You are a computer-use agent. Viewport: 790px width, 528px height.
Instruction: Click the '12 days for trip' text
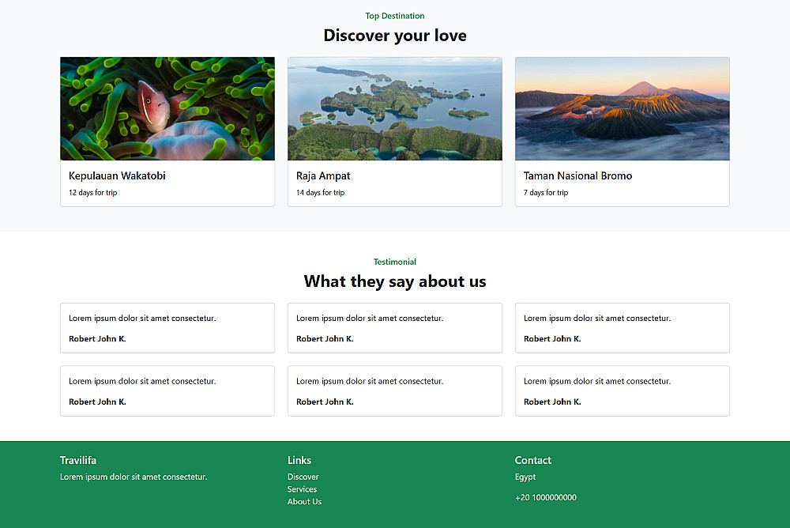pos(92,193)
